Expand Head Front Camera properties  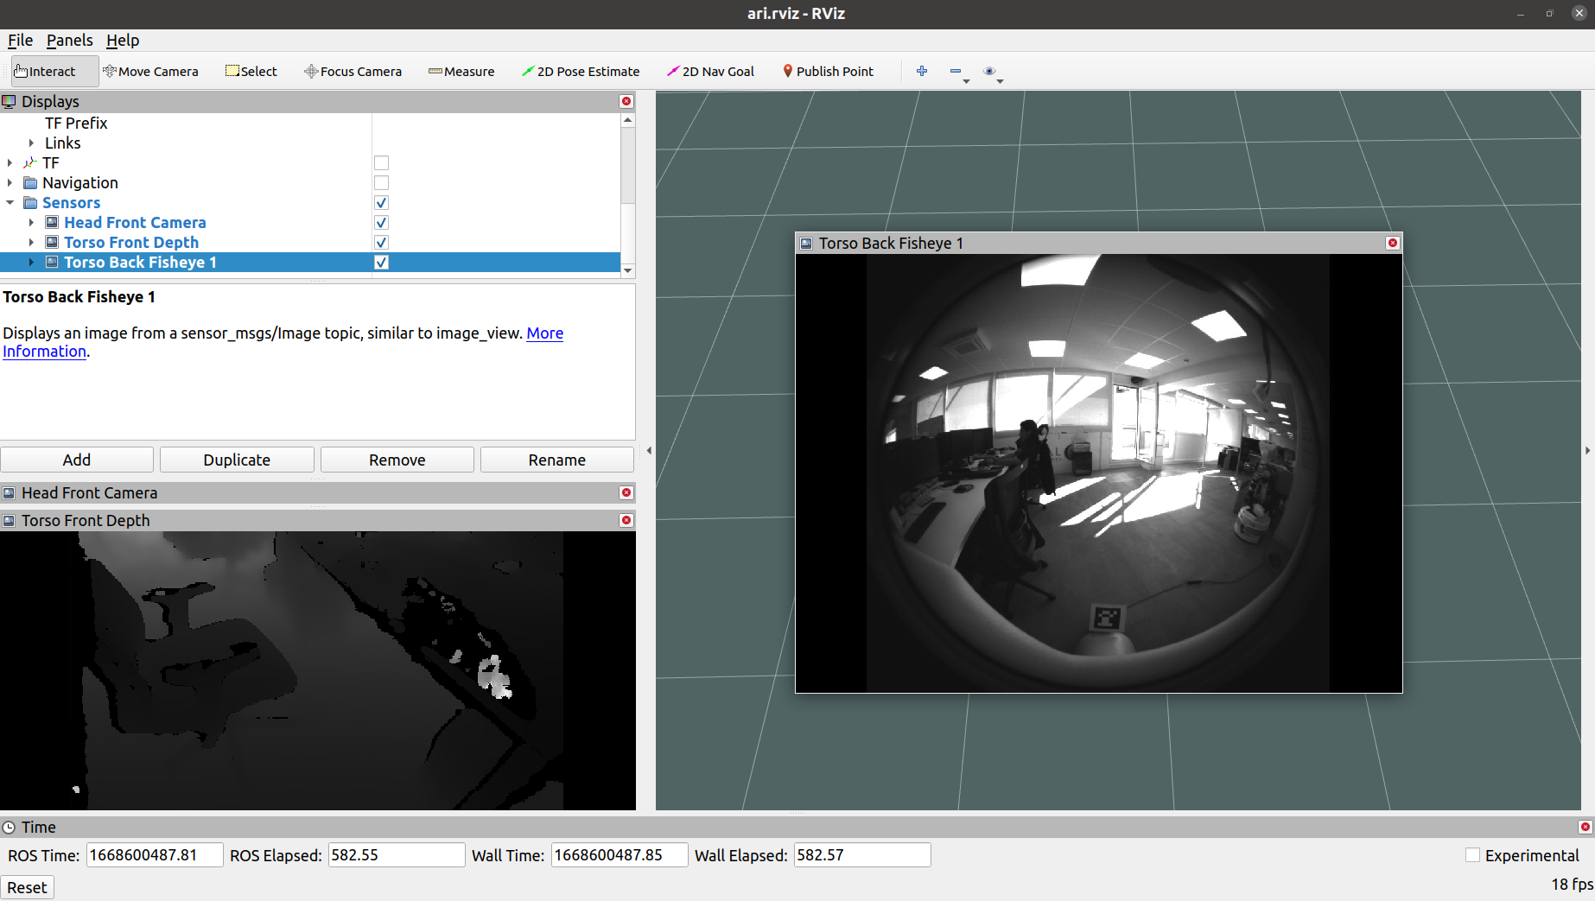coord(31,222)
